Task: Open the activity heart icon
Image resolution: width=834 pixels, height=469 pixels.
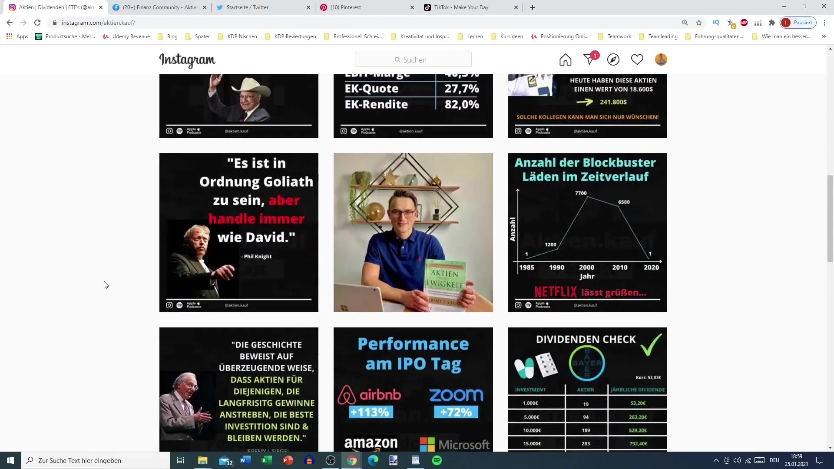Action: pos(637,59)
